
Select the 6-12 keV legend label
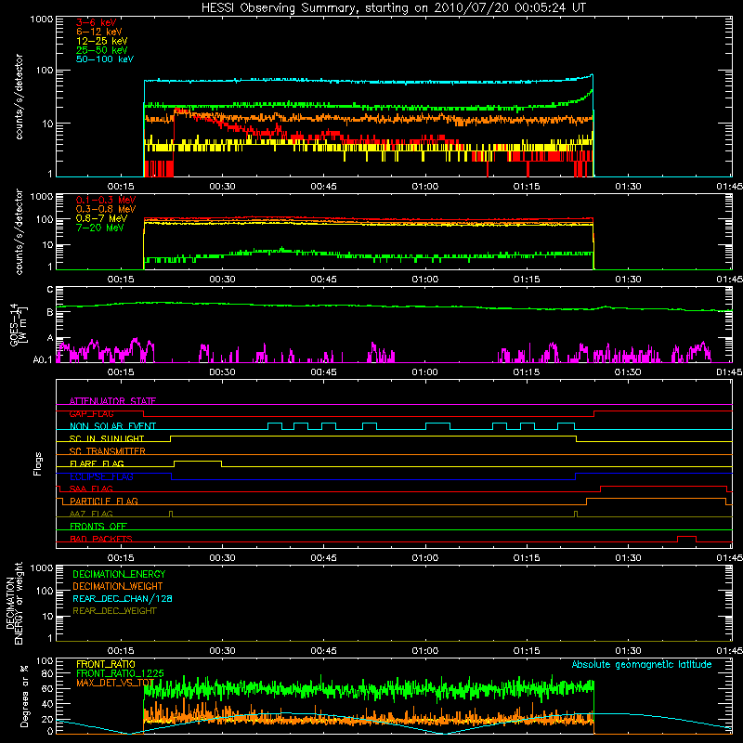(99, 32)
